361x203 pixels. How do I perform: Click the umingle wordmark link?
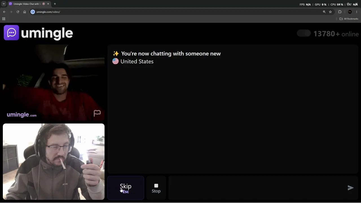point(47,33)
